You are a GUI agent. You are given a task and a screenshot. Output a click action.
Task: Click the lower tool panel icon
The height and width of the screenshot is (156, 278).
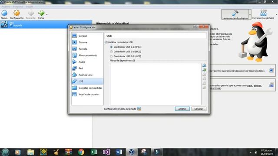coord(271,85)
